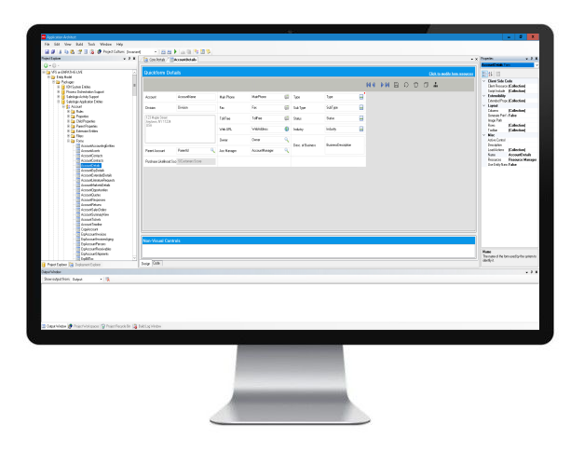Click the Name property value AccountDetails
The image size is (584, 466).
[x=520, y=155]
